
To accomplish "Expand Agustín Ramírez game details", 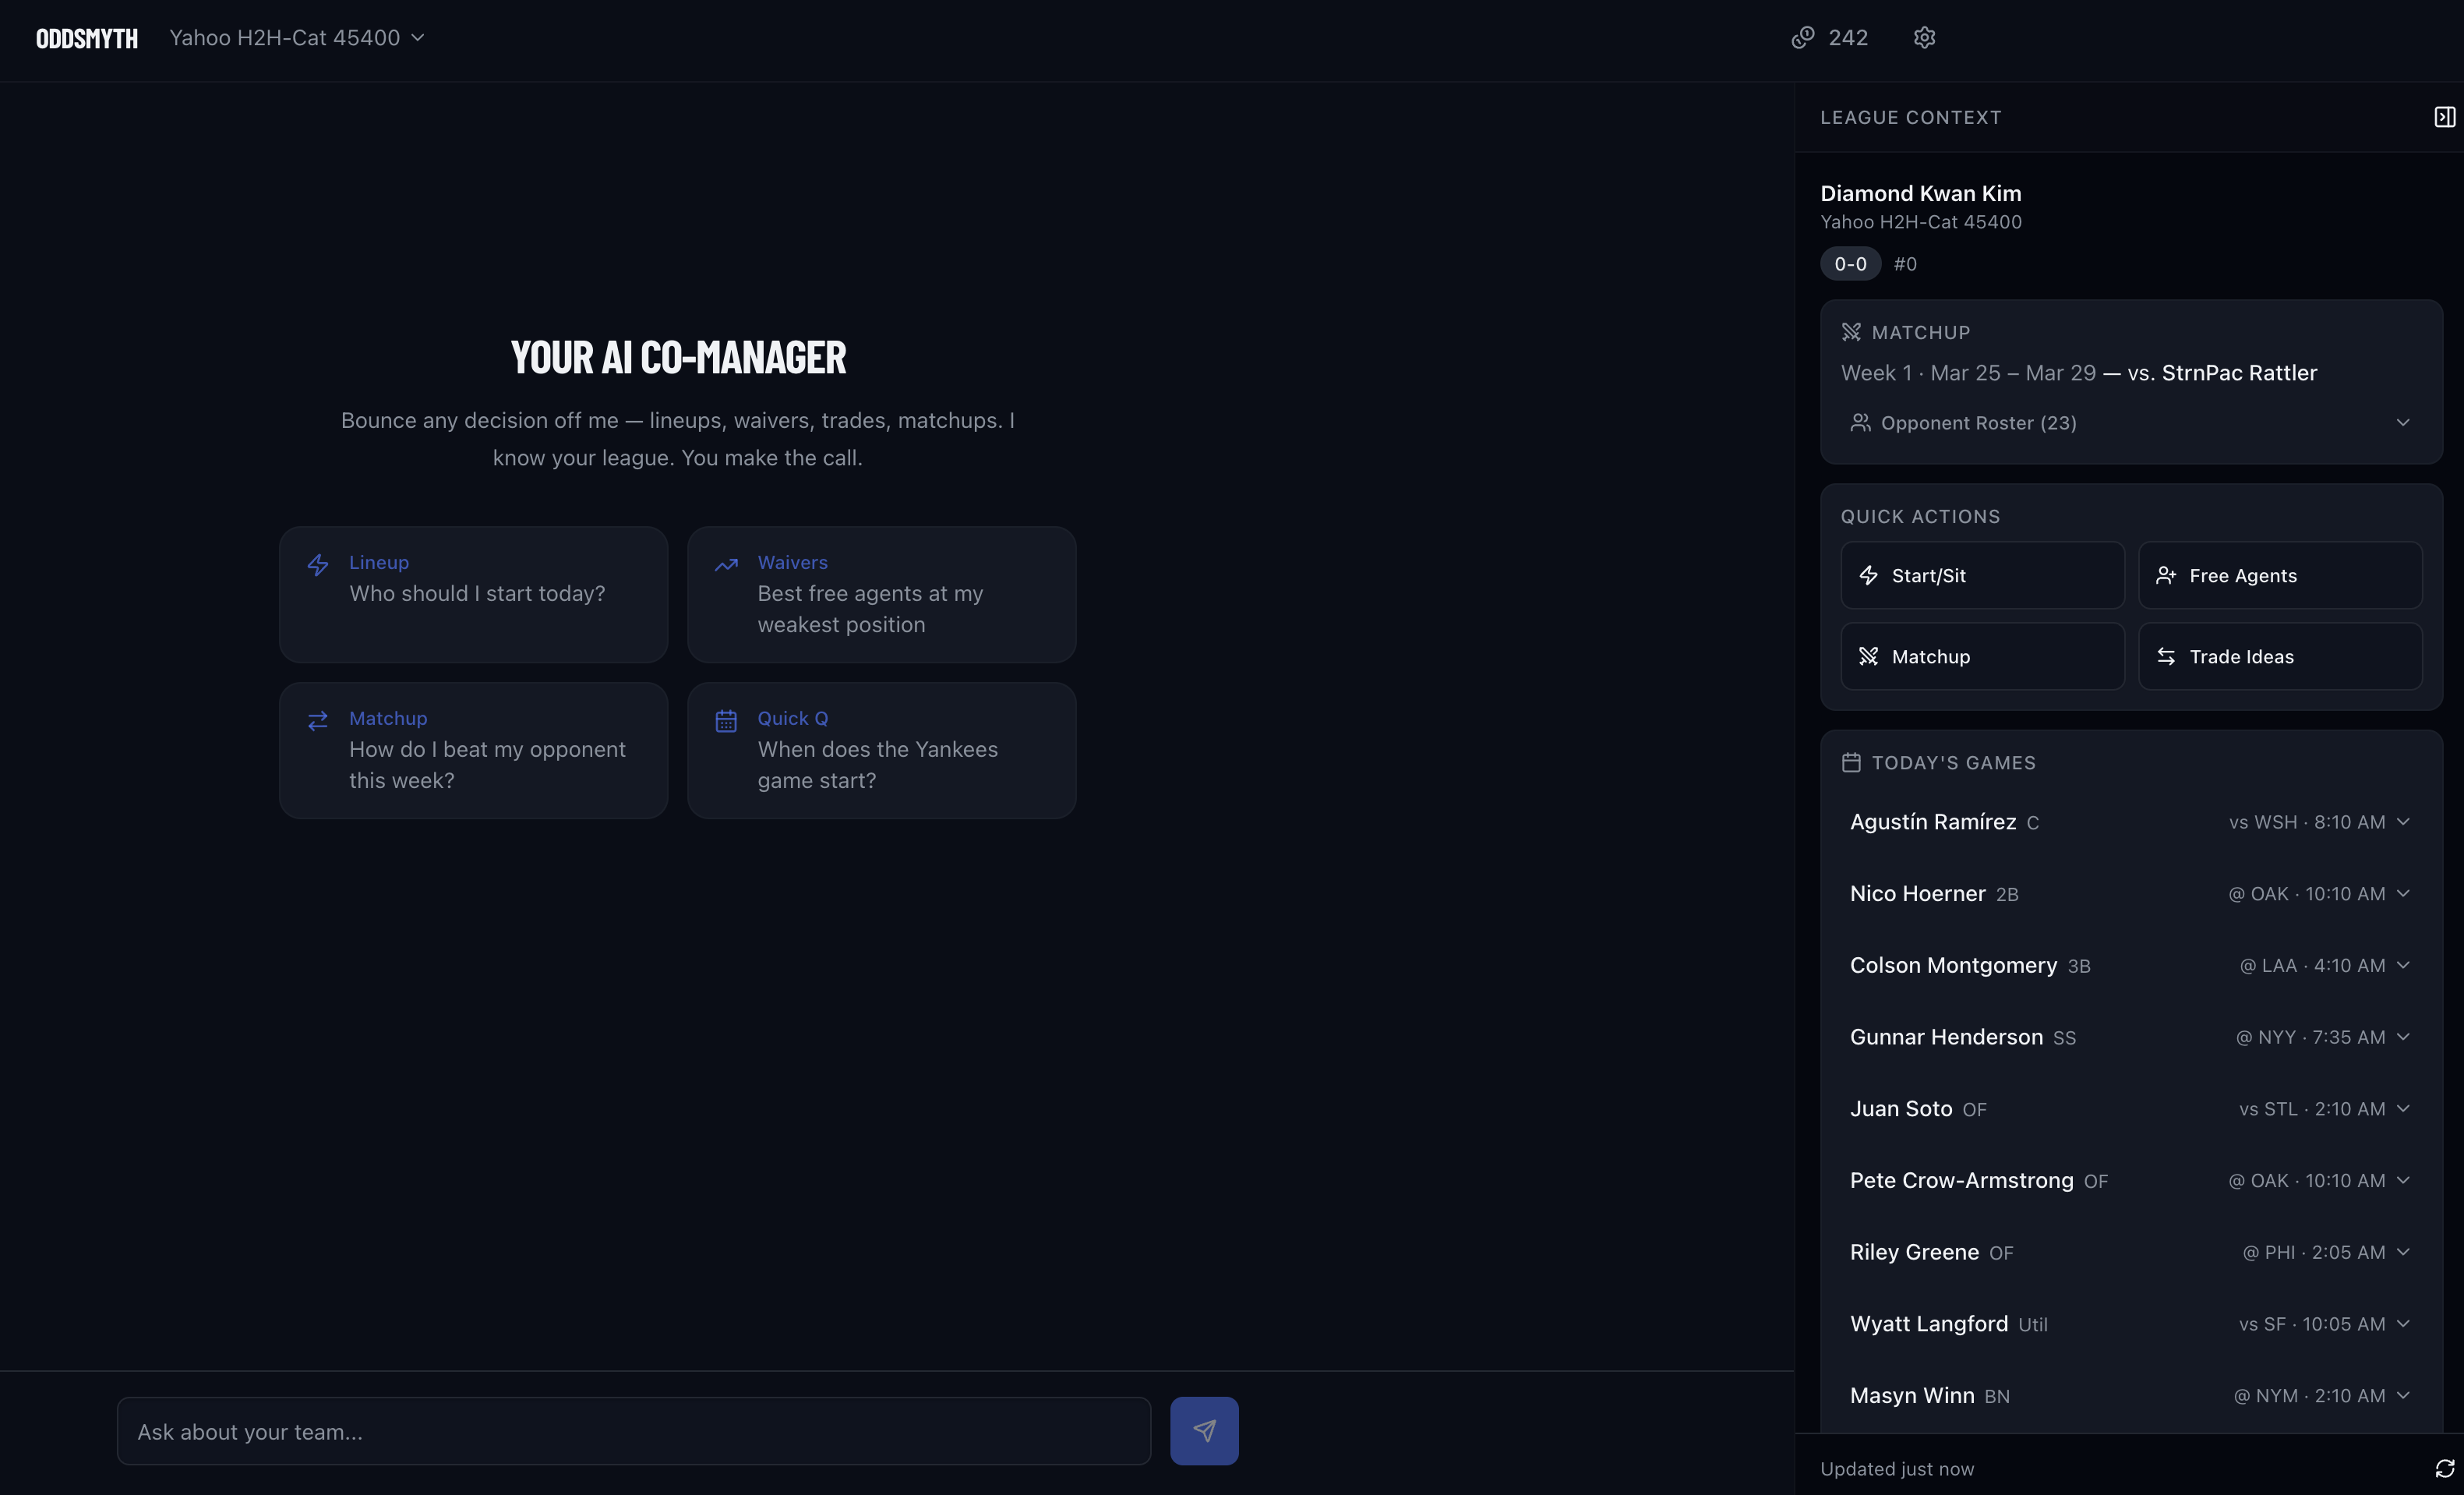I will [x=2403, y=822].
